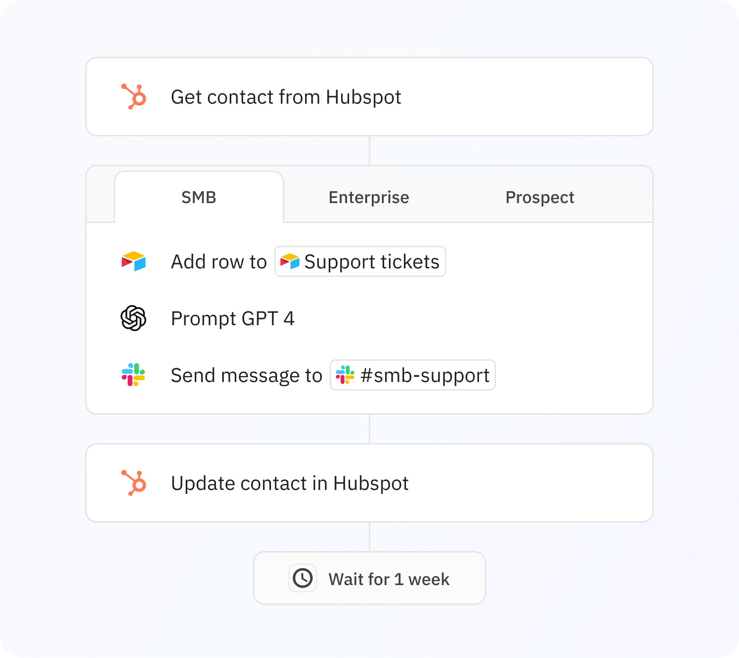Click the Hubspot icon on Update contact step
Viewport: 739px width, 658px height.
tap(134, 483)
